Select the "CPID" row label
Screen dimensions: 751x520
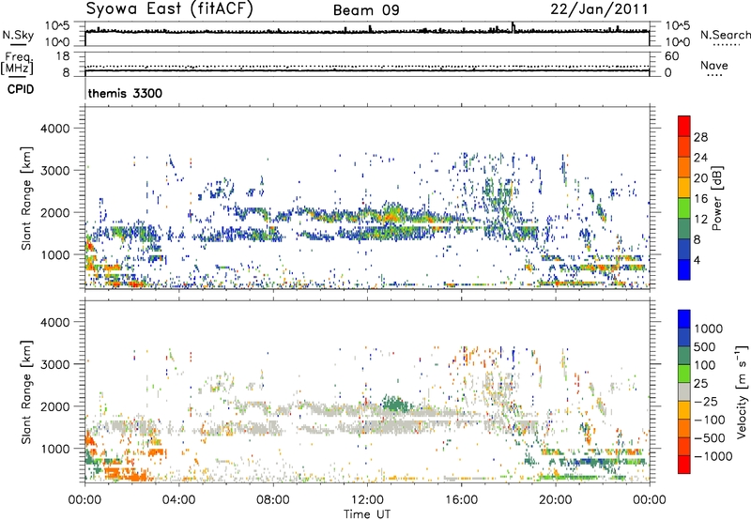tap(21, 89)
